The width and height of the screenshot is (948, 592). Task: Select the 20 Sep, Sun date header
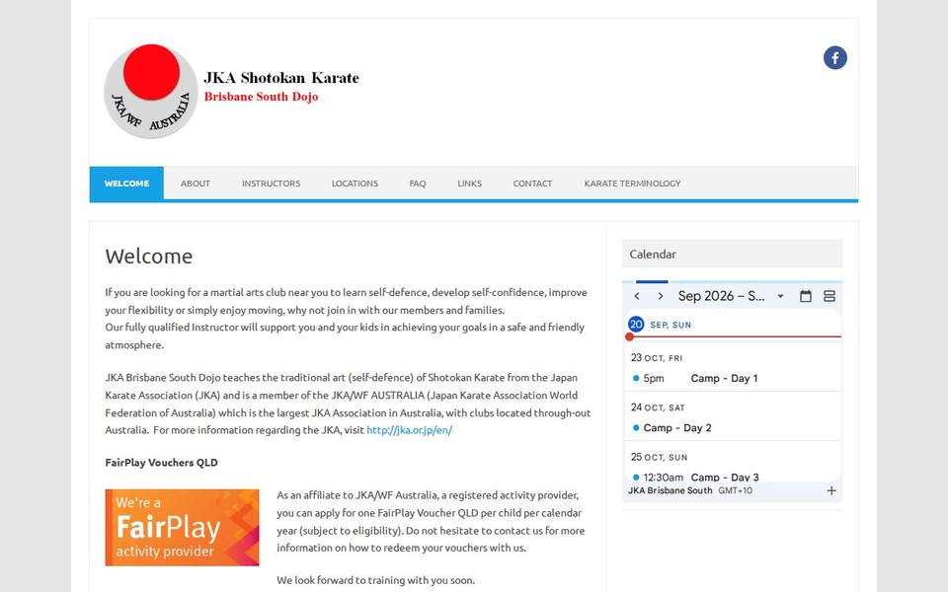(661, 325)
